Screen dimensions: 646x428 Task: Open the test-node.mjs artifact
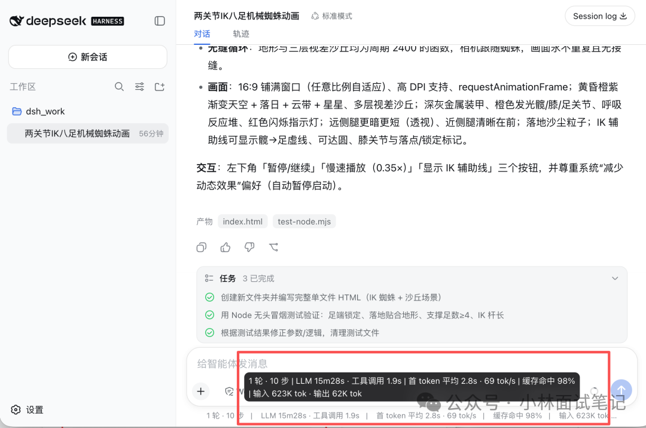coord(304,221)
